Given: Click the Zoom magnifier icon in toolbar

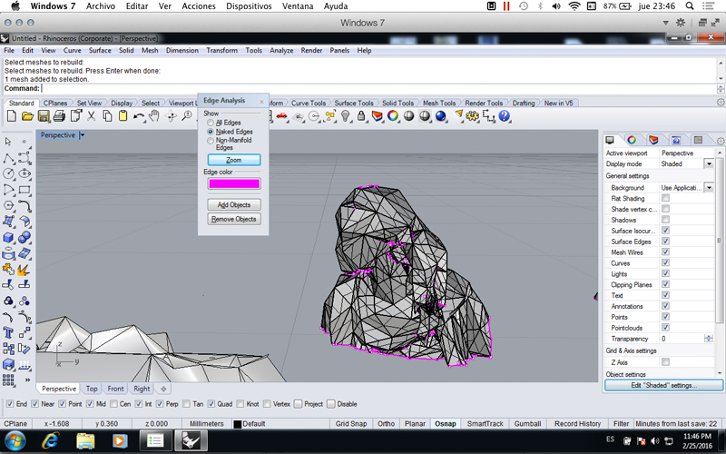Looking at the screenshot, I should (x=187, y=116).
